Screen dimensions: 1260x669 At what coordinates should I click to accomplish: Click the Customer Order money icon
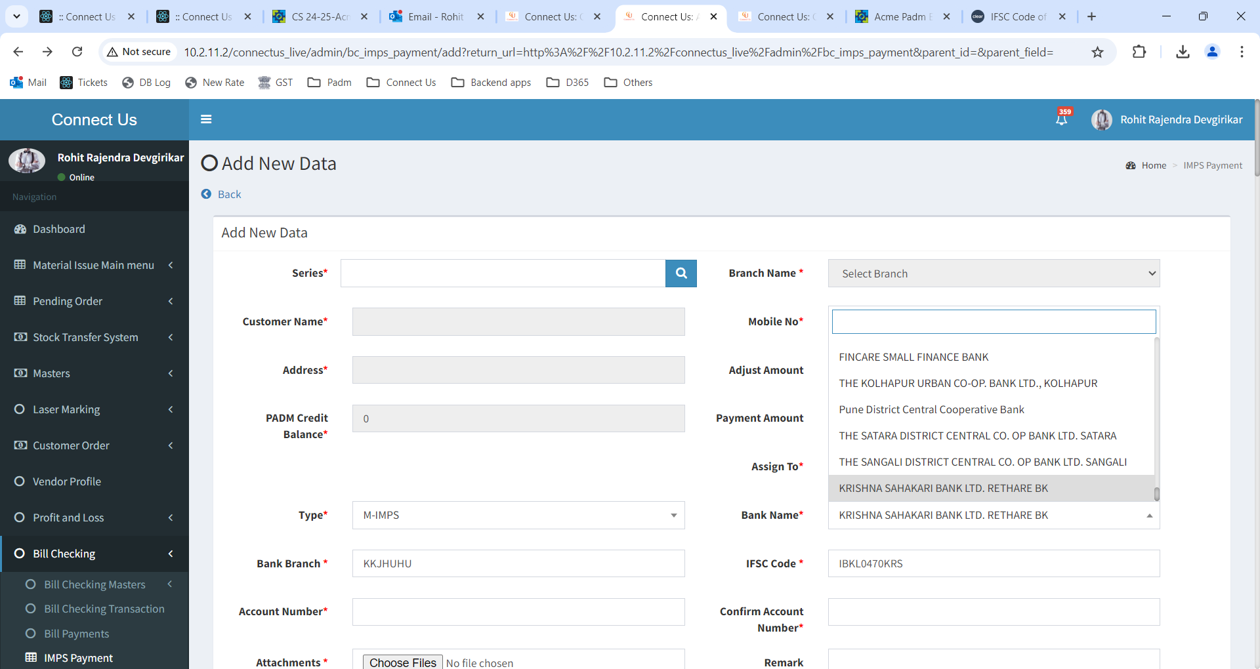click(x=20, y=445)
